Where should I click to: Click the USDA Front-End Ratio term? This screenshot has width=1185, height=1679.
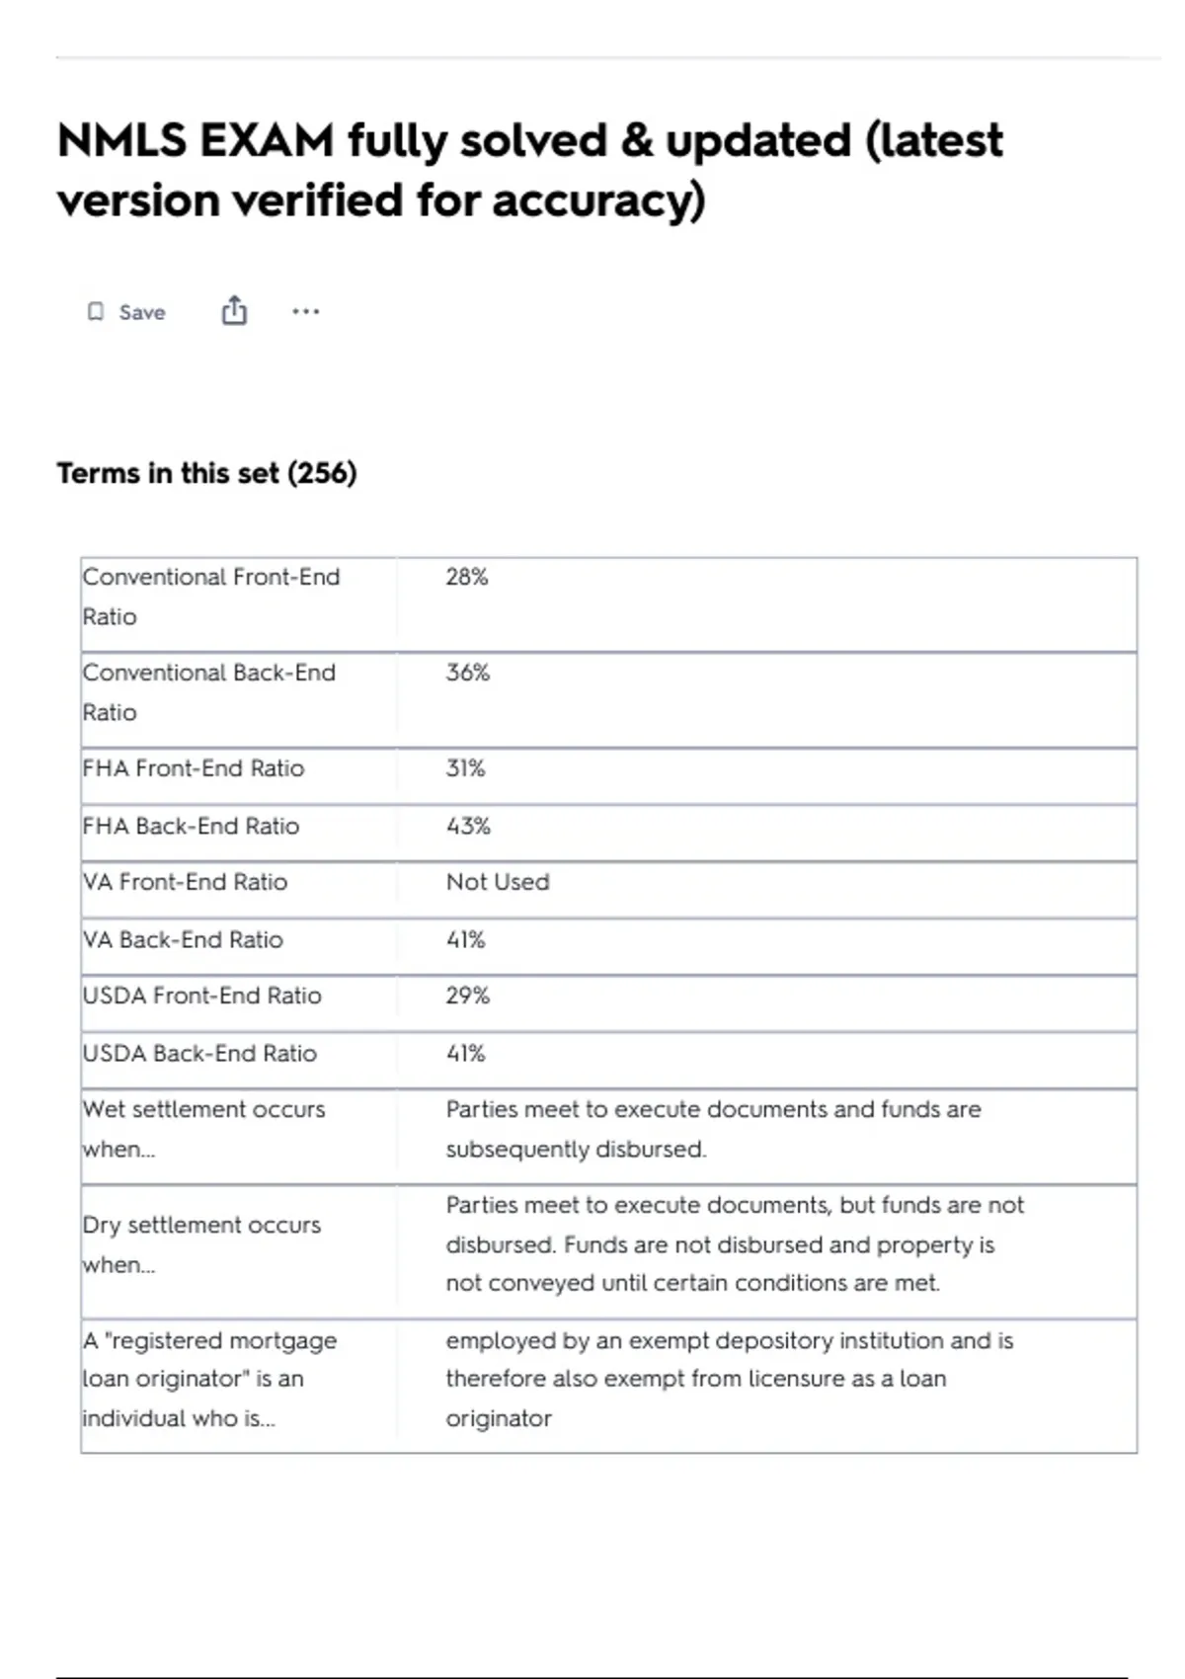tap(202, 996)
